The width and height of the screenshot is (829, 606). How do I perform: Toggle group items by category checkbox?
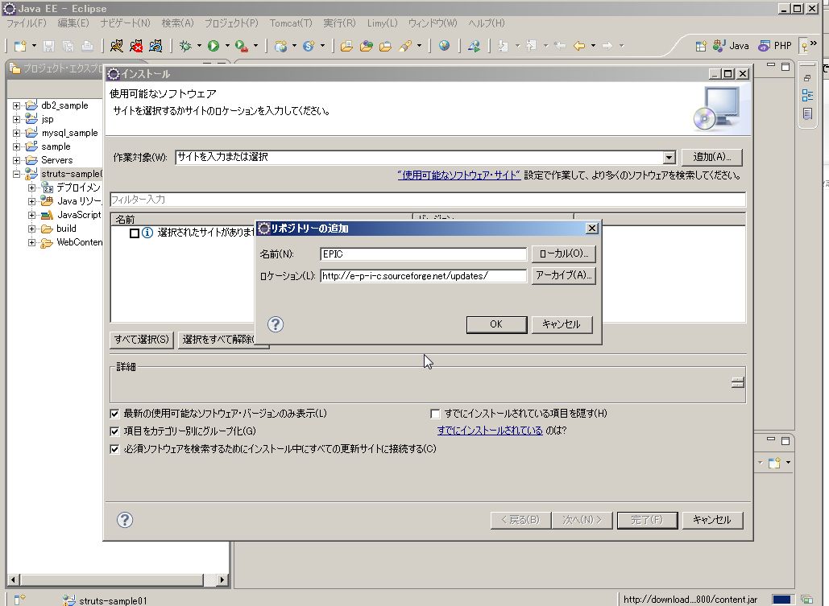pos(114,431)
